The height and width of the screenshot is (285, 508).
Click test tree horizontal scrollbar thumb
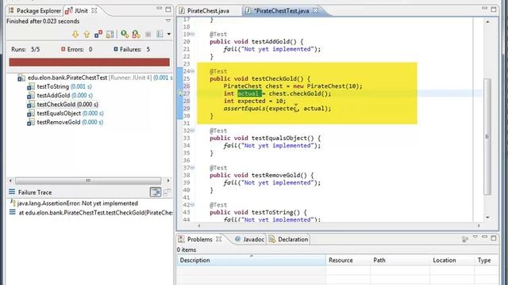[x=88, y=180]
